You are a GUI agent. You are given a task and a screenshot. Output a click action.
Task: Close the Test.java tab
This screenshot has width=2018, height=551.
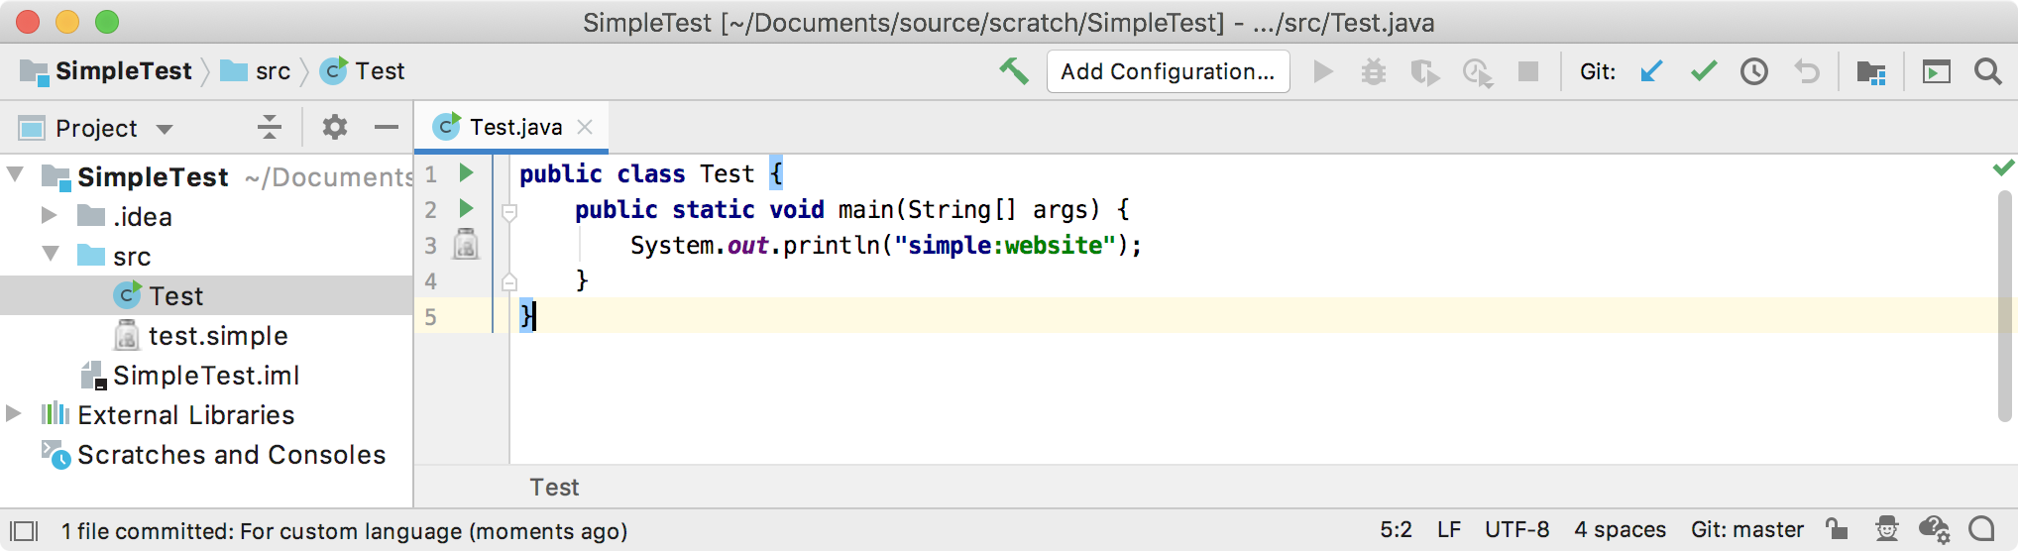(585, 127)
